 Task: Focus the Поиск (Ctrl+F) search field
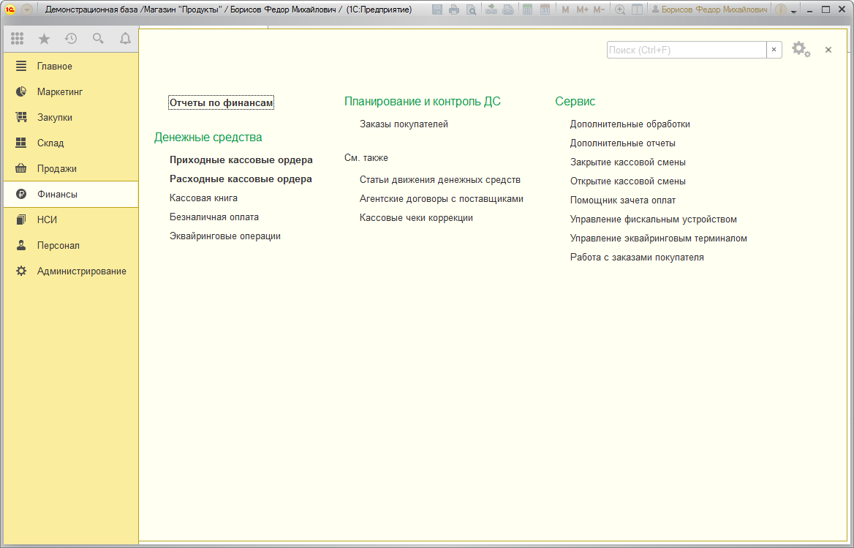tap(687, 50)
